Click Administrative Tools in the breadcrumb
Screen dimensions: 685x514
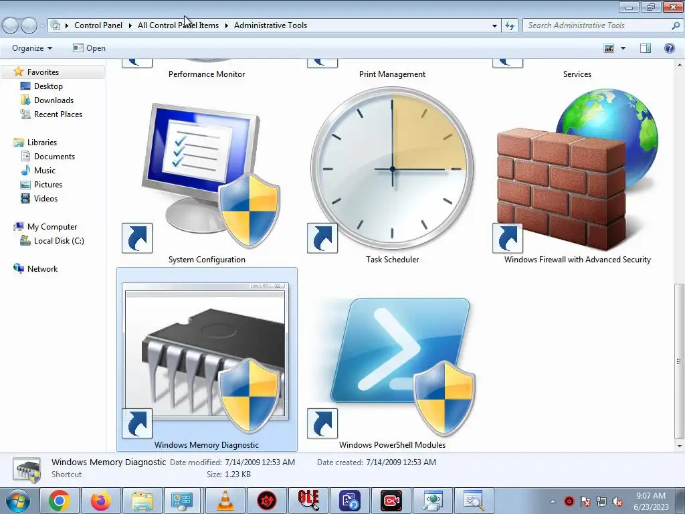pos(270,25)
